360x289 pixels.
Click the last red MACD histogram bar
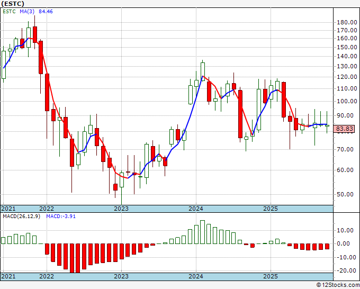click(327, 246)
